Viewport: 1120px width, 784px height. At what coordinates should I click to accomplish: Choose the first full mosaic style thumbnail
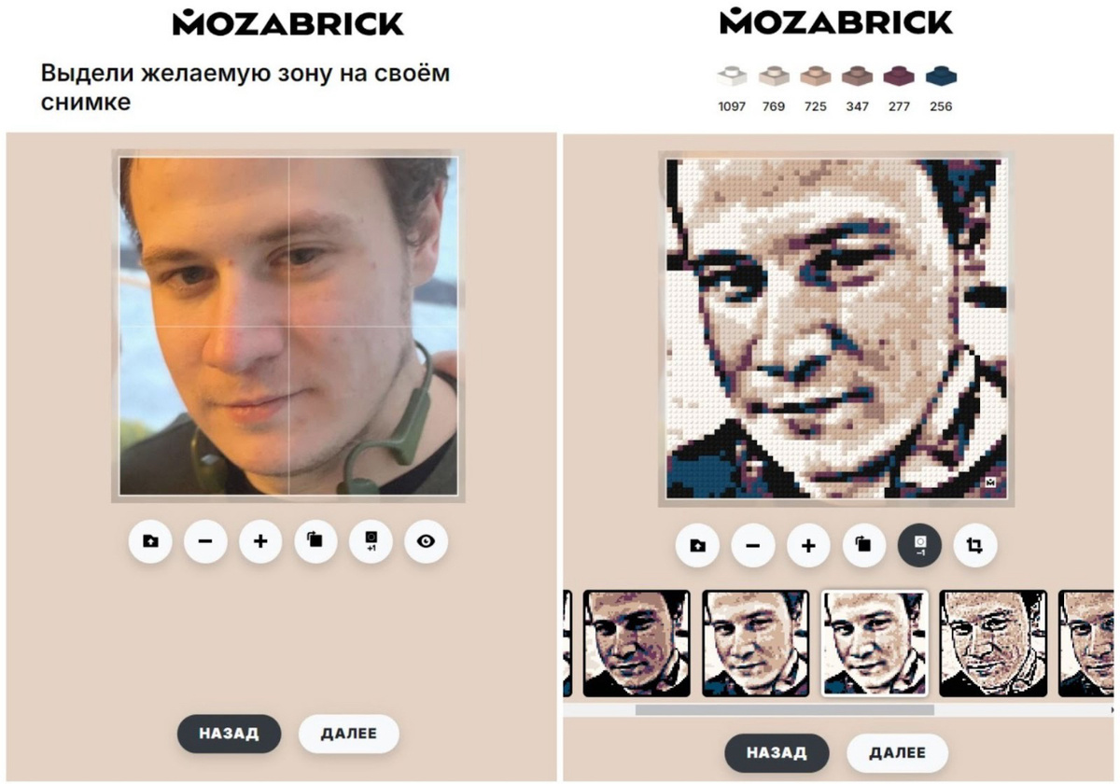coord(637,643)
